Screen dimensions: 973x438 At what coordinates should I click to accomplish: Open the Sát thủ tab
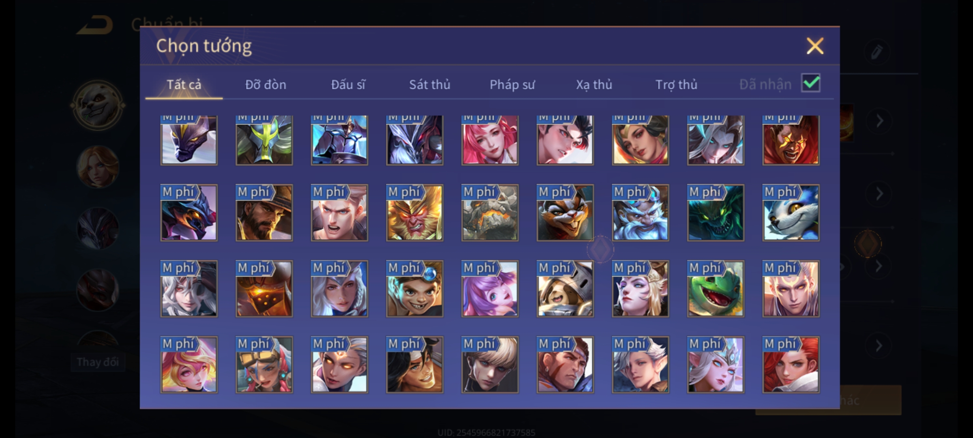(x=429, y=84)
